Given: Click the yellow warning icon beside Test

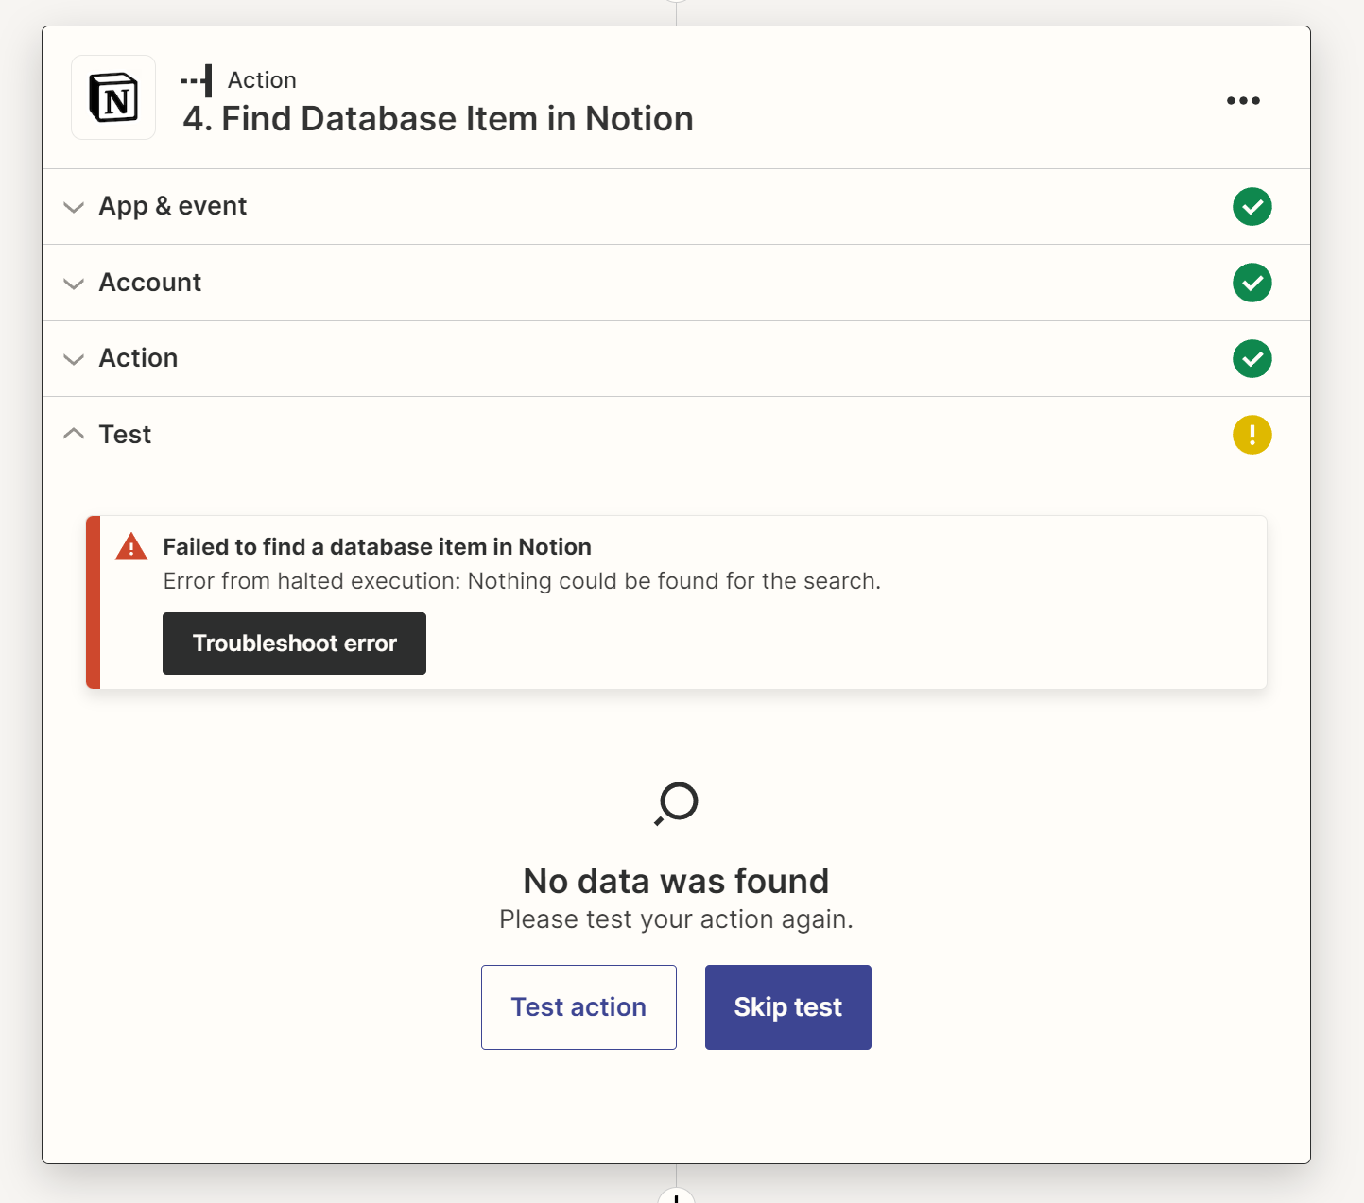Looking at the screenshot, I should [1252, 435].
